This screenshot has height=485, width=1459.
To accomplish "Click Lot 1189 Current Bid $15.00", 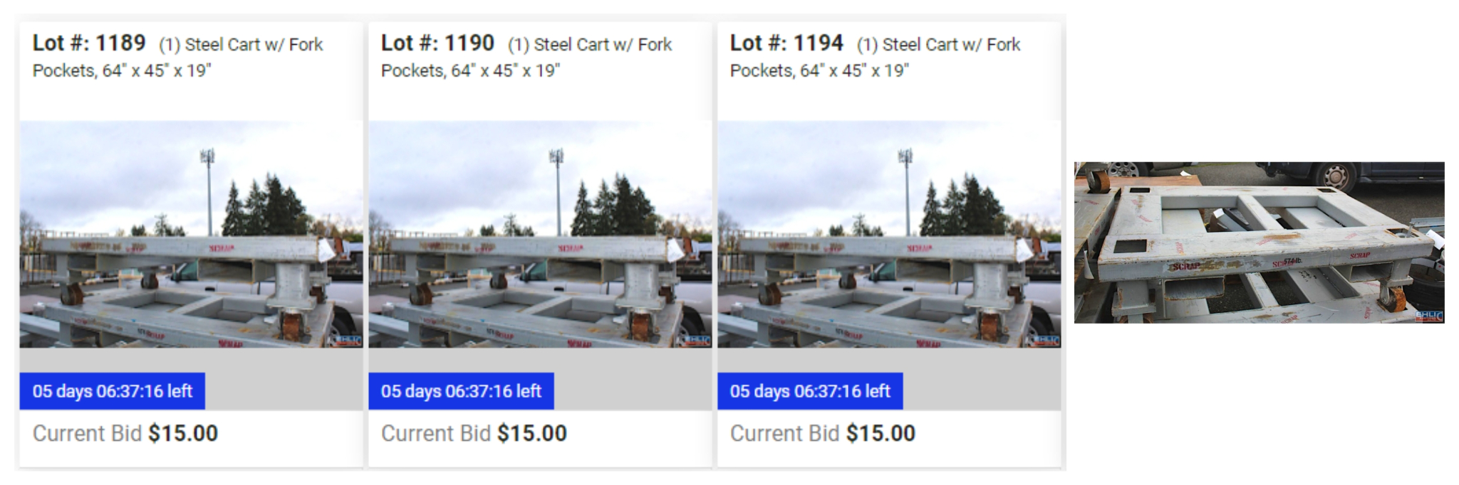I will coord(125,433).
